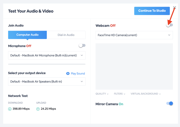Click the upload arrow icon

38,109
